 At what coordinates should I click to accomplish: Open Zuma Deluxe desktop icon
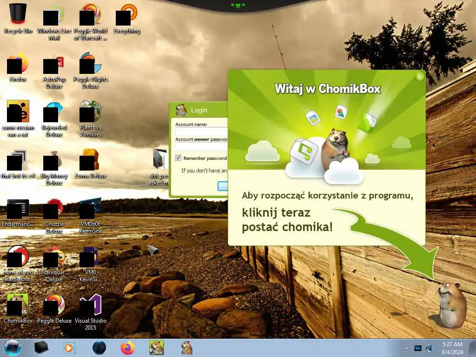(91, 164)
